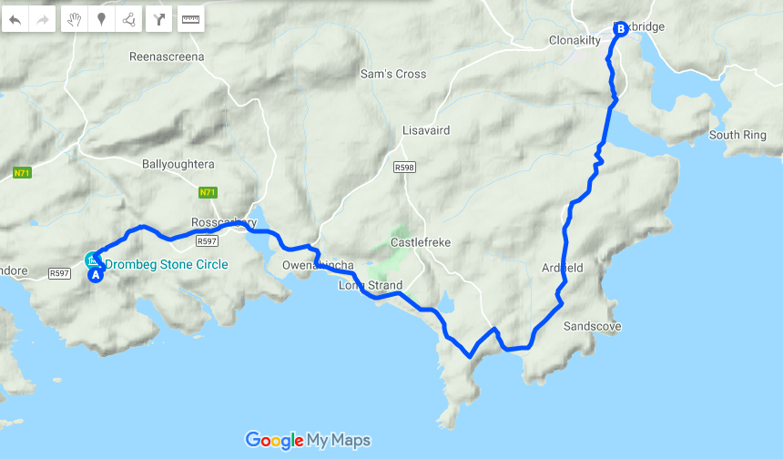Image resolution: width=783 pixels, height=459 pixels.
Task: Select the Measure distances ruler tool
Action: pos(191,19)
